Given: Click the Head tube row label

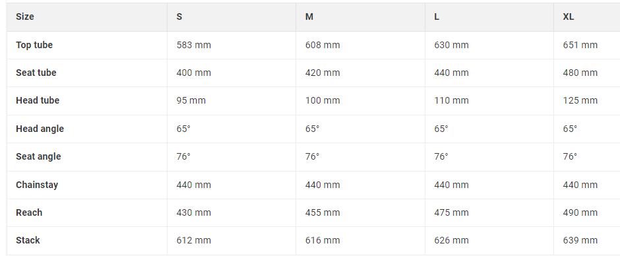Looking at the screenshot, I should click(38, 100).
